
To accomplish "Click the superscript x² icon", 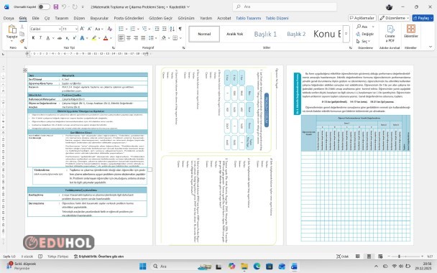I will click(75, 38).
